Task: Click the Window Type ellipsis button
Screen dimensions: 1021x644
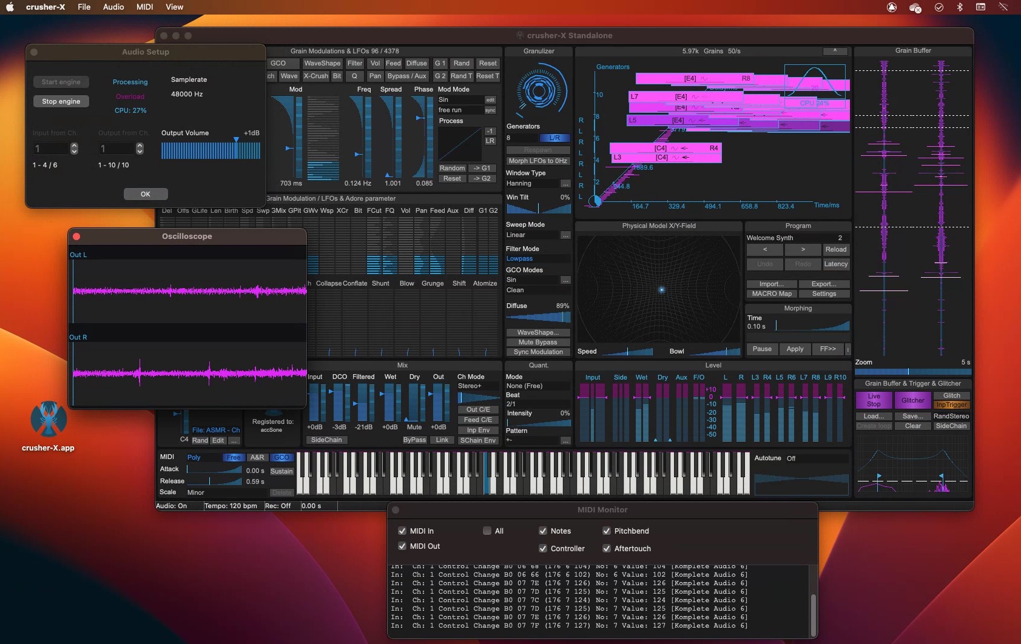Action: point(565,184)
